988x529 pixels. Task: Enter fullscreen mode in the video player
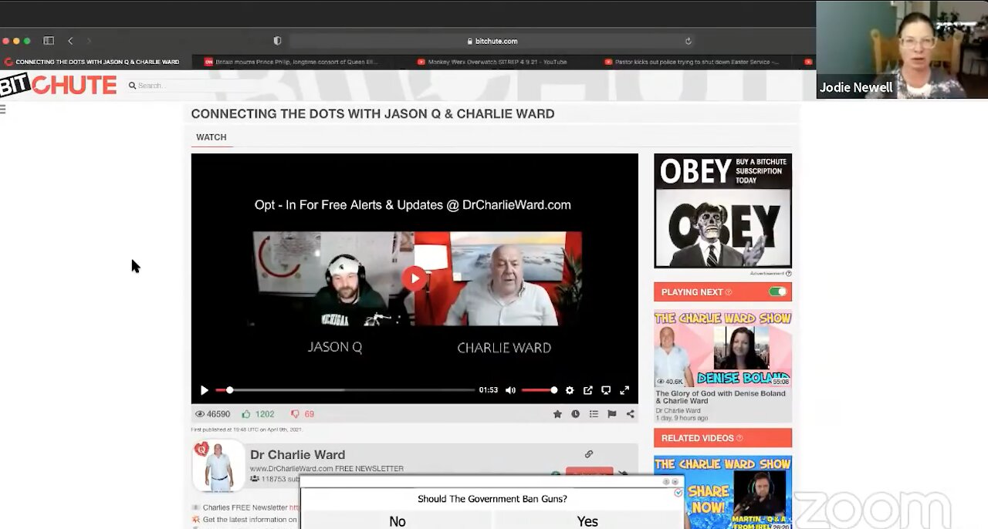coord(624,390)
